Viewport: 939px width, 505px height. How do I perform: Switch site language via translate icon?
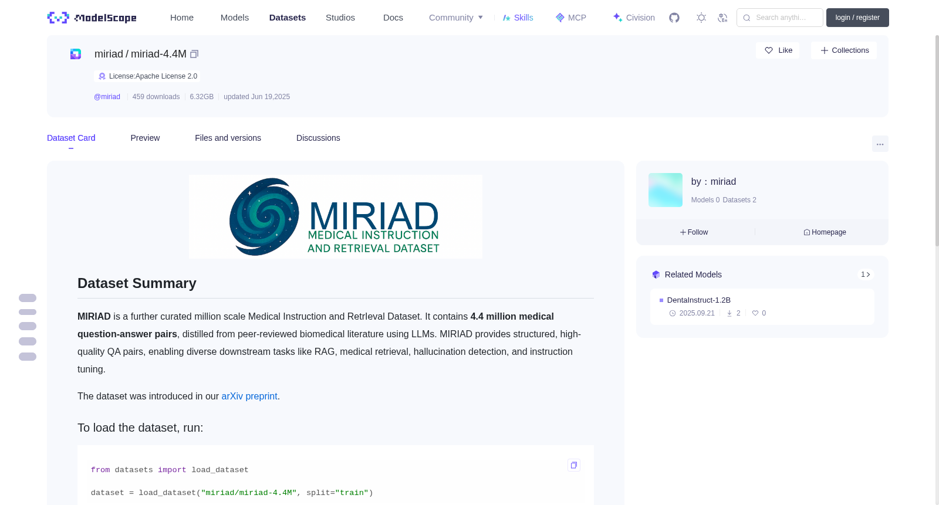point(722,18)
